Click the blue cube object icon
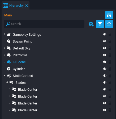The image size is (116, 119). (x=91, y=24)
